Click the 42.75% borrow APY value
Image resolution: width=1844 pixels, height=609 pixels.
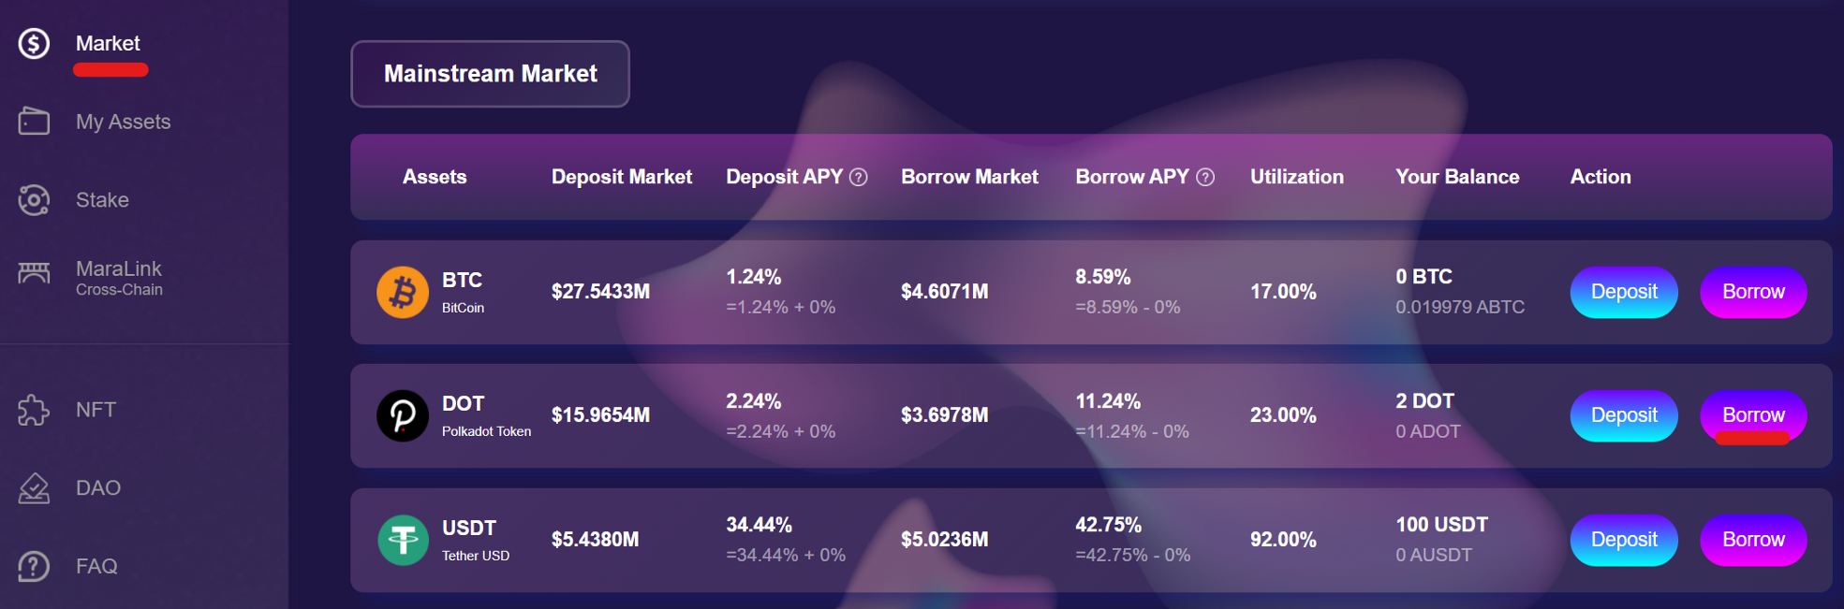1108,525
